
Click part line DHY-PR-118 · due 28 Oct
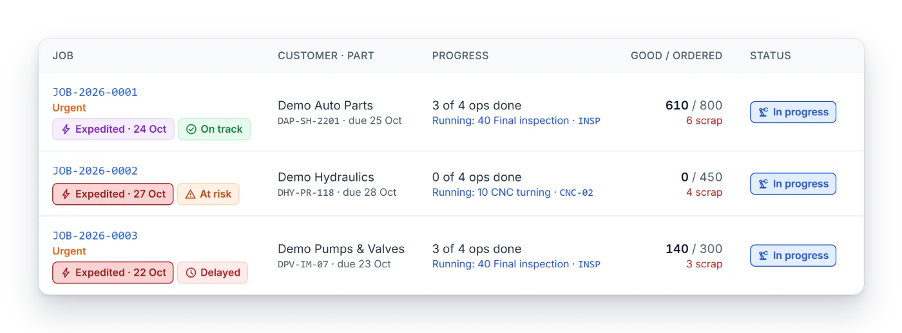(x=337, y=193)
